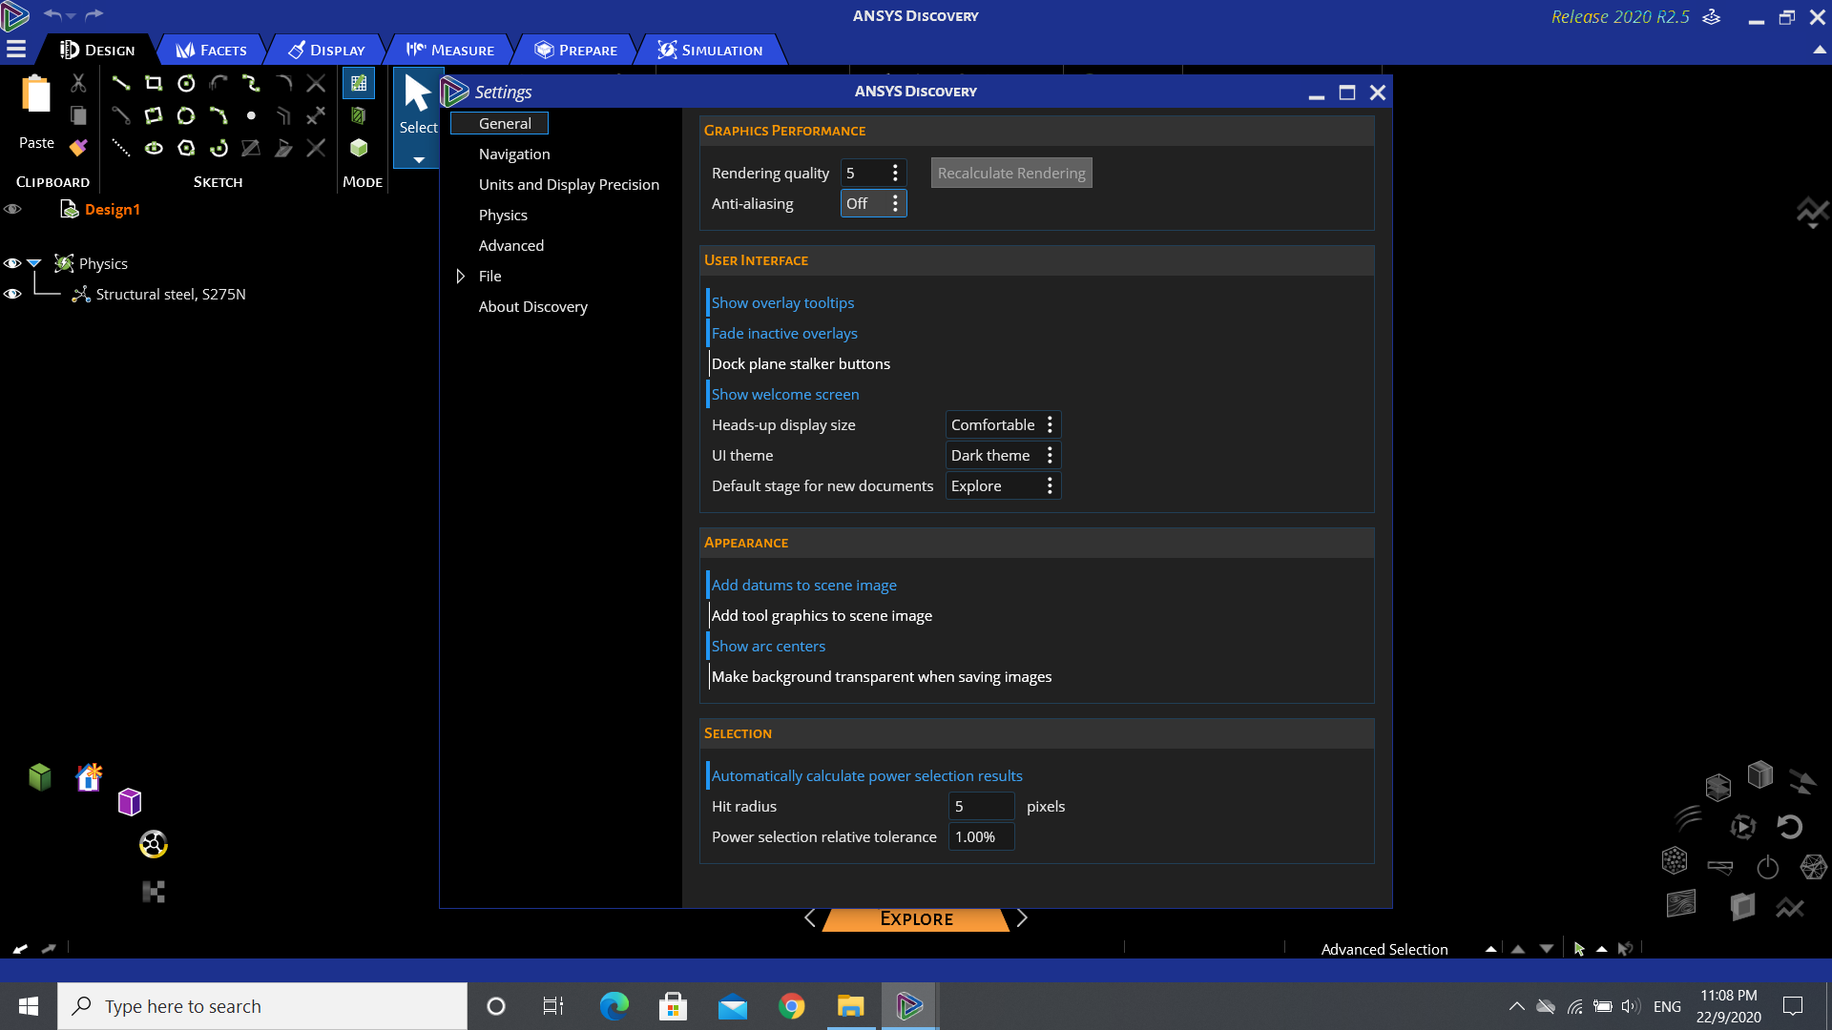Open the Anti-aliasing dropdown
The height and width of the screenshot is (1030, 1832).
pyautogui.click(x=873, y=203)
